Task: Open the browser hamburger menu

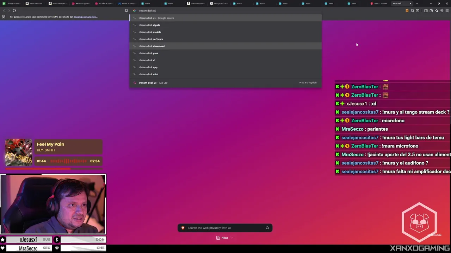Action: point(447,11)
